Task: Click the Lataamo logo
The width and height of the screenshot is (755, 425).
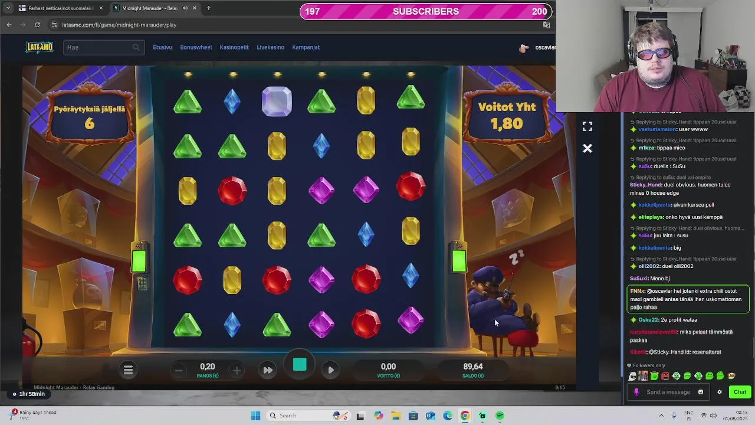Action: tap(40, 47)
